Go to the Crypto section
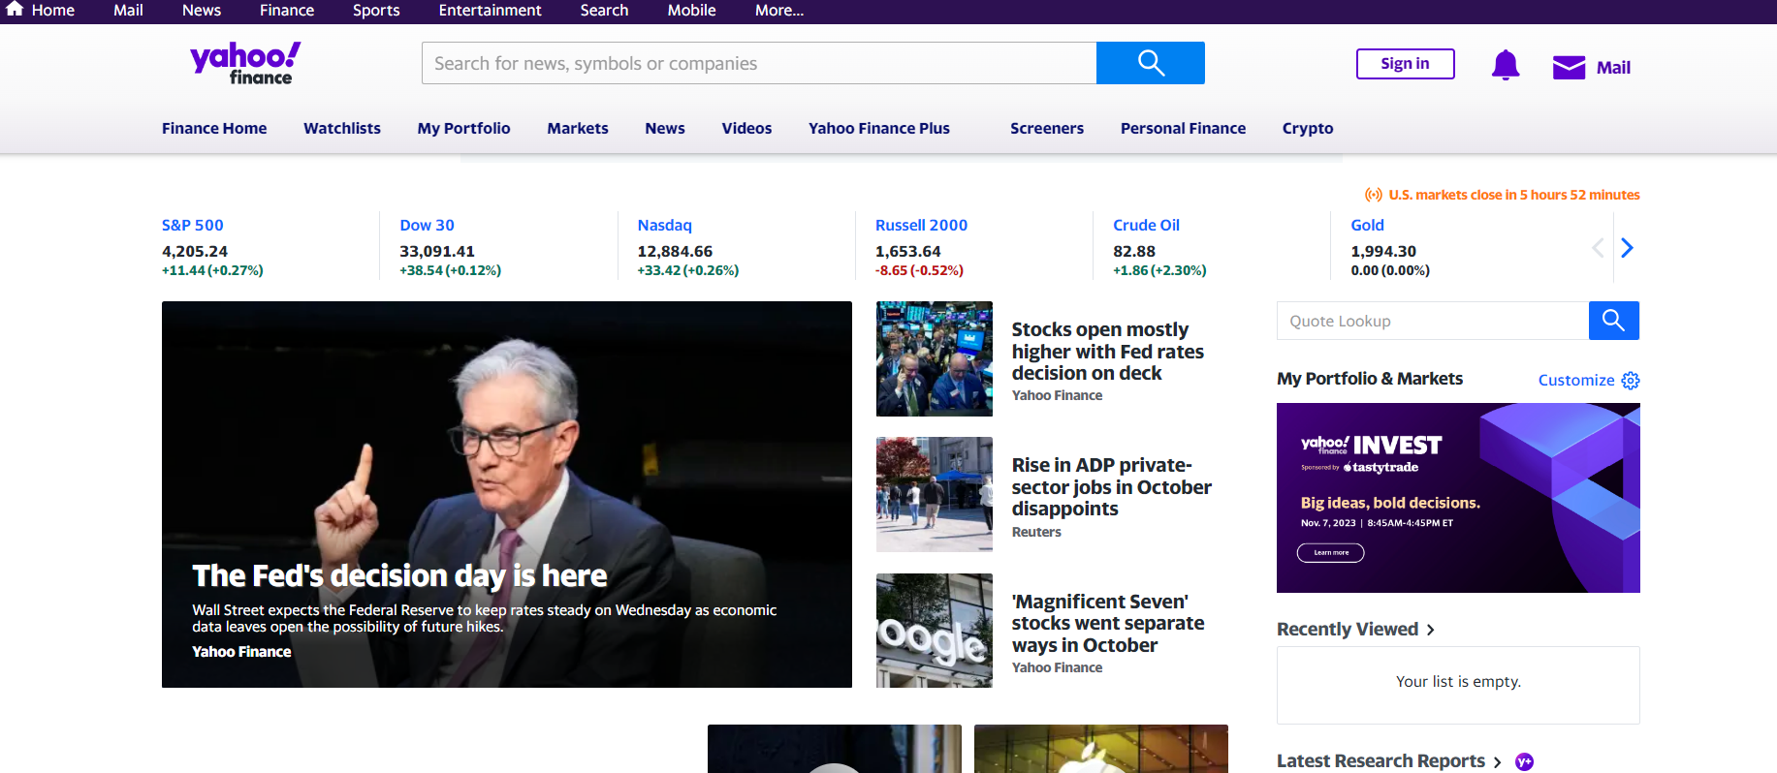 coord(1308,128)
